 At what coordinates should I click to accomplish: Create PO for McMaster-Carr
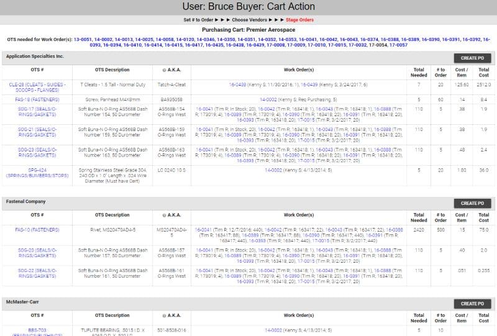pos(472,304)
